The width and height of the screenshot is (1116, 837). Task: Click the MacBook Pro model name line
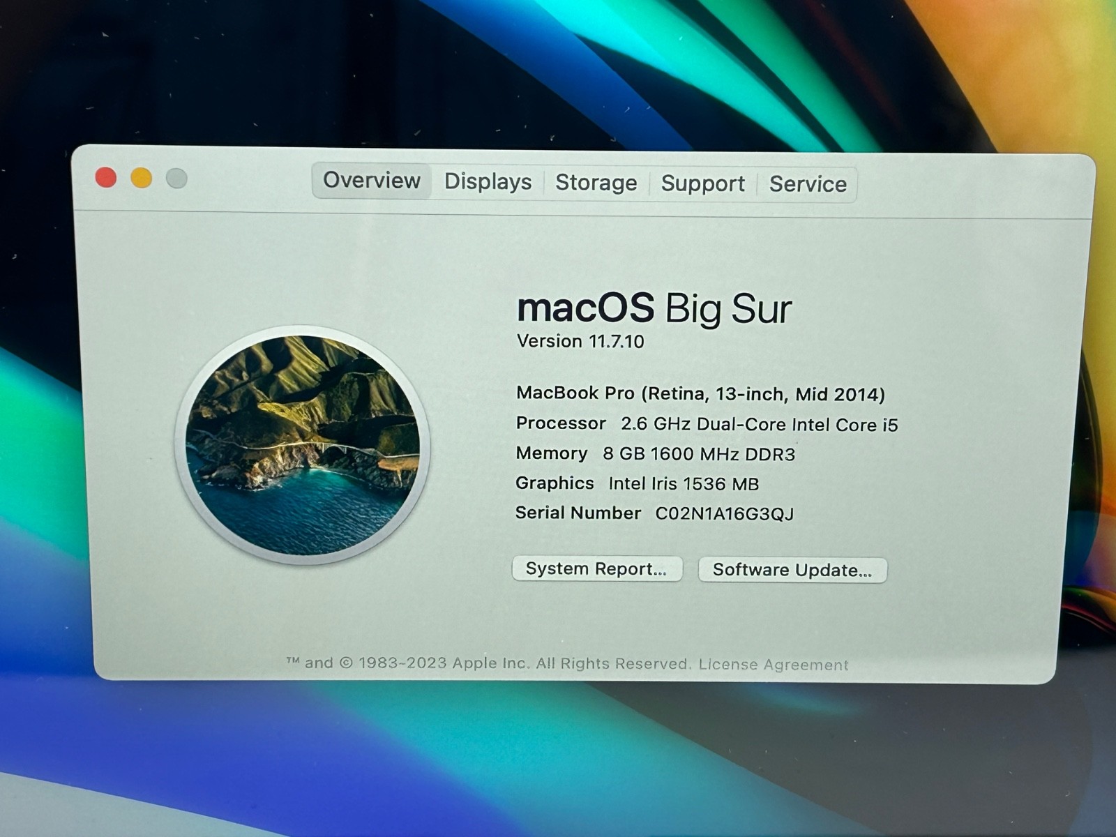[700, 394]
